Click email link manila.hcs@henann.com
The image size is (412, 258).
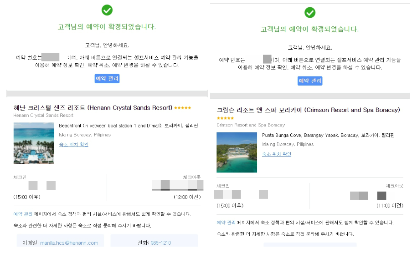[69, 243]
